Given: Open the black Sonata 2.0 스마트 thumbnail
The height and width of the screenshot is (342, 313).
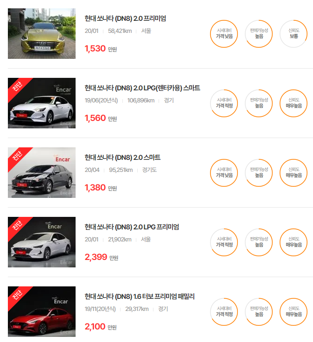Looking at the screenshot, I should click(42, 172).
